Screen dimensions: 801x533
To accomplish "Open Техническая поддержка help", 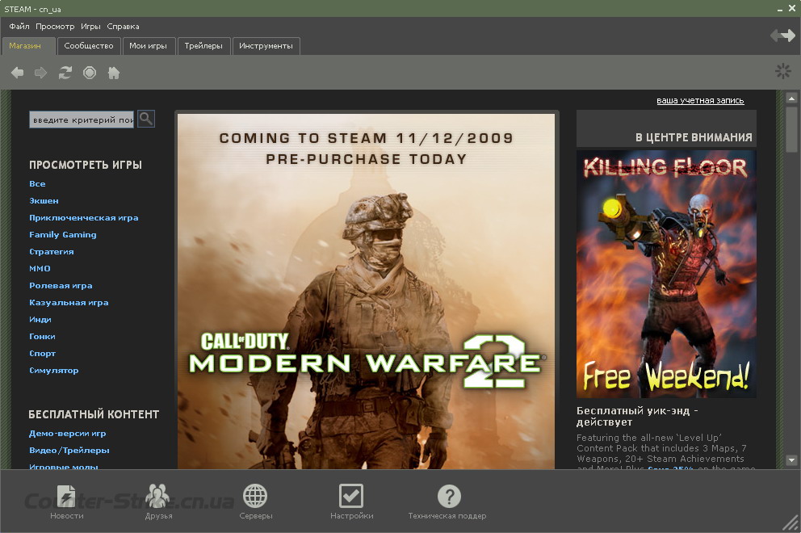I will [447, 502].
